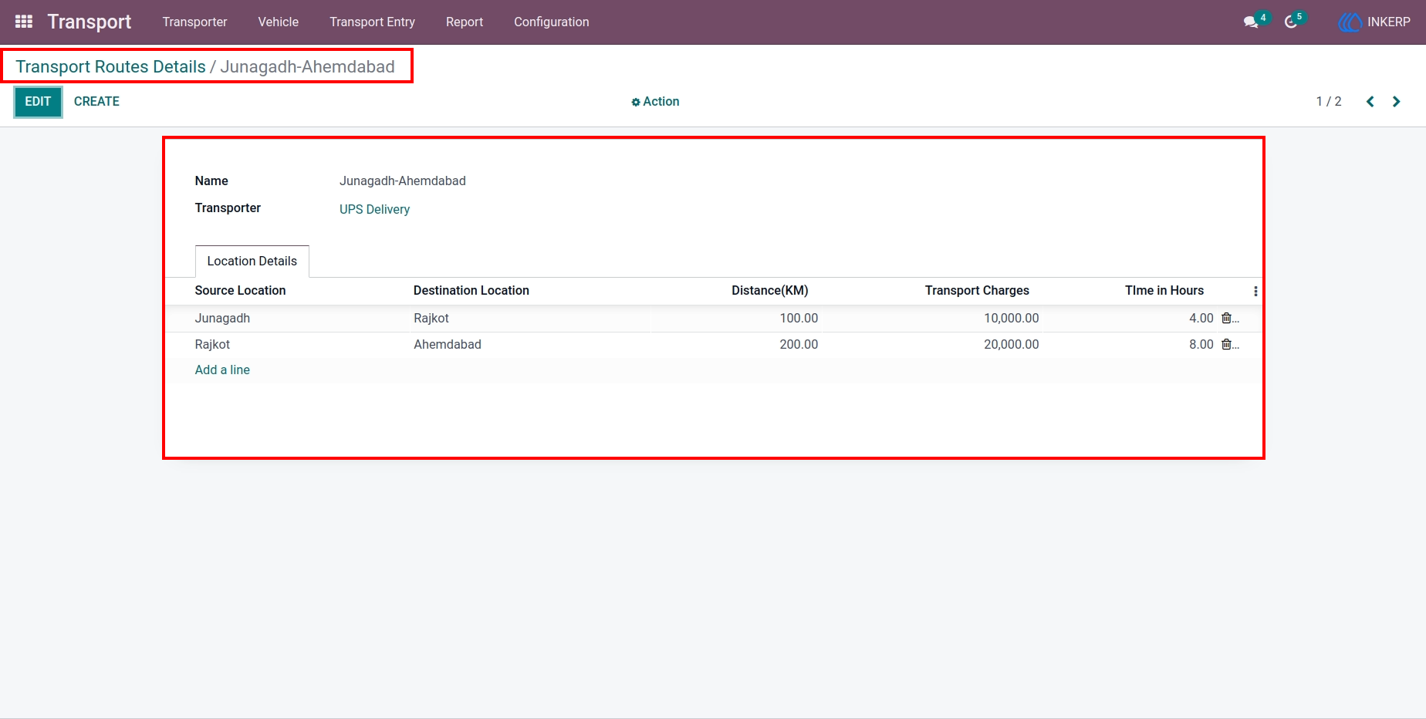Click the 20,000.00 transport charges value

click(x=1012, y=345)
